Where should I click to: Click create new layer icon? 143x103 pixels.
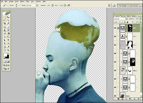(x=134, y=99)
